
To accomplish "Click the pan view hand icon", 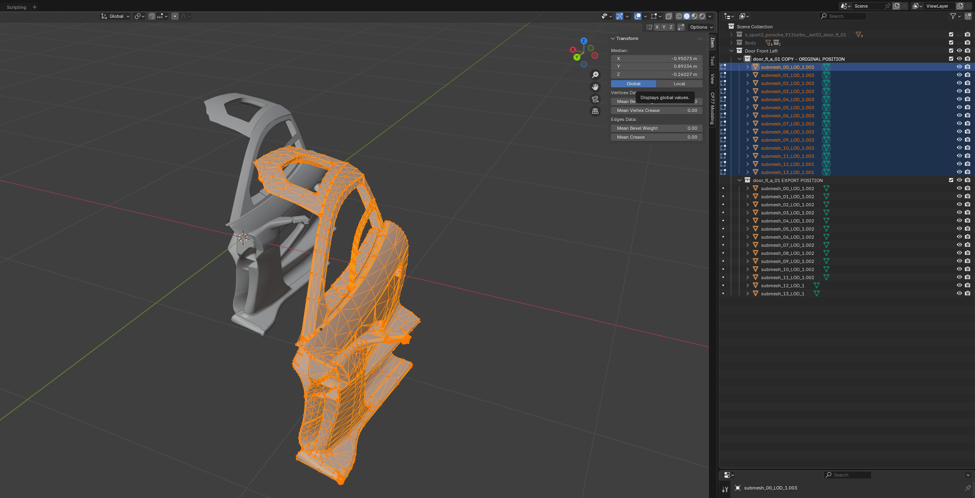I will tap(595, 87).
